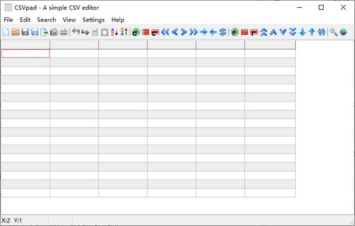Click the green plus right of horizontal swap
Screen dimensions: 355x226
235,32
